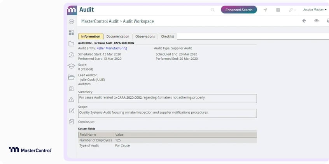The width and height of the screenshot is (329, 164).
Task: Open the search magnifier icon
Action: (213, 10)
